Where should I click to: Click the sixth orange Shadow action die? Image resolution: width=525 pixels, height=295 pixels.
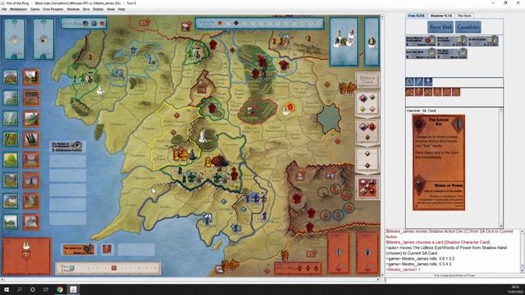(456, 92)
